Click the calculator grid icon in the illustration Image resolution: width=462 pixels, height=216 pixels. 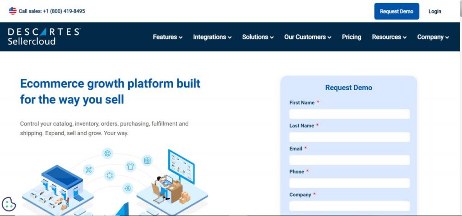coord(147,160)
